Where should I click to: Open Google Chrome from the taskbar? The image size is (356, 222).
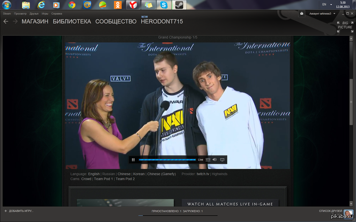[x=72, y=6]
